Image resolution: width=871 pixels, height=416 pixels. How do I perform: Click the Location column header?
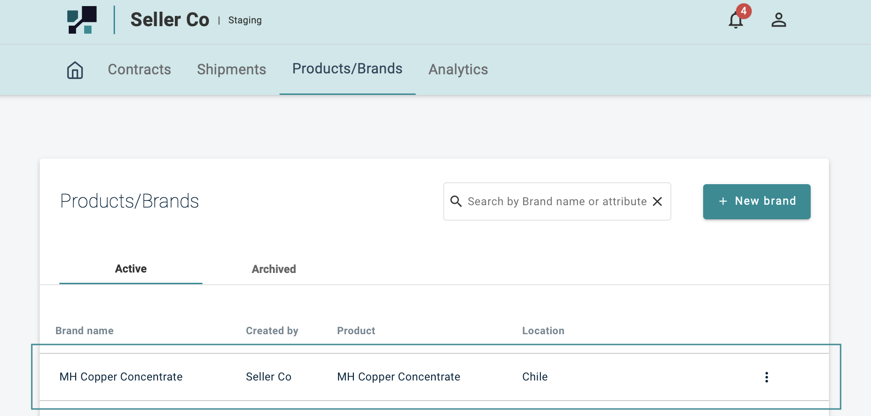[x=543, y=331]
